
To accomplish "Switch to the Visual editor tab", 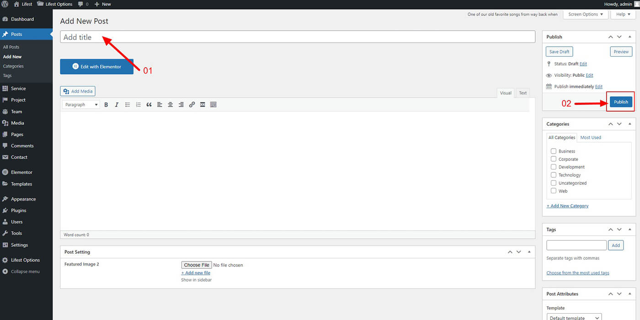I will point(506,93).
